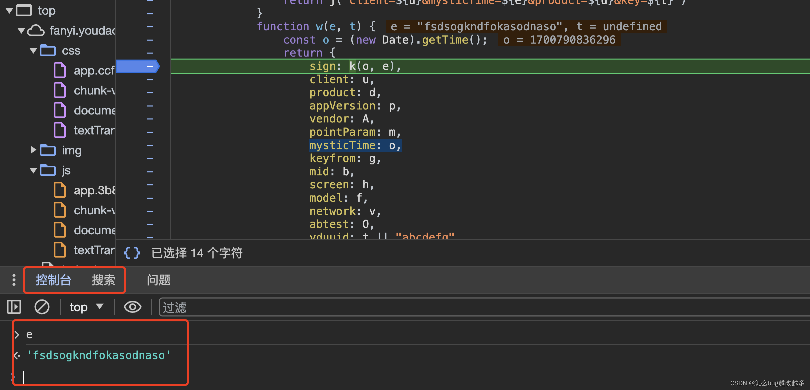Screen dimensions: 810x390
Task: Switch to the 搜索 tab
Action: (103, 280)
